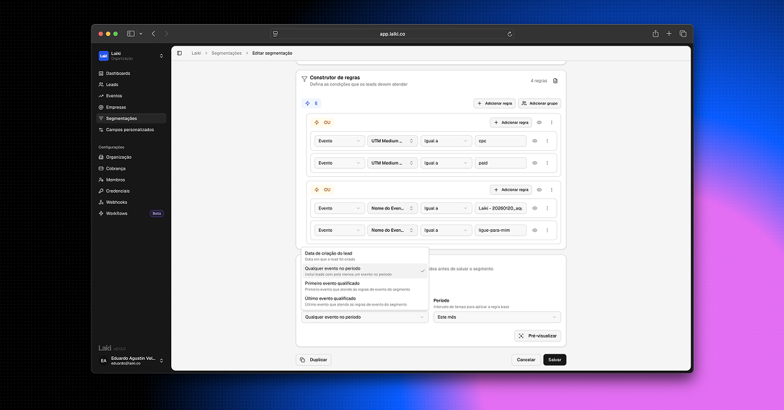
Task: Open Igual a operator in ligue-para-mim rule
Action: pos(446,230)
